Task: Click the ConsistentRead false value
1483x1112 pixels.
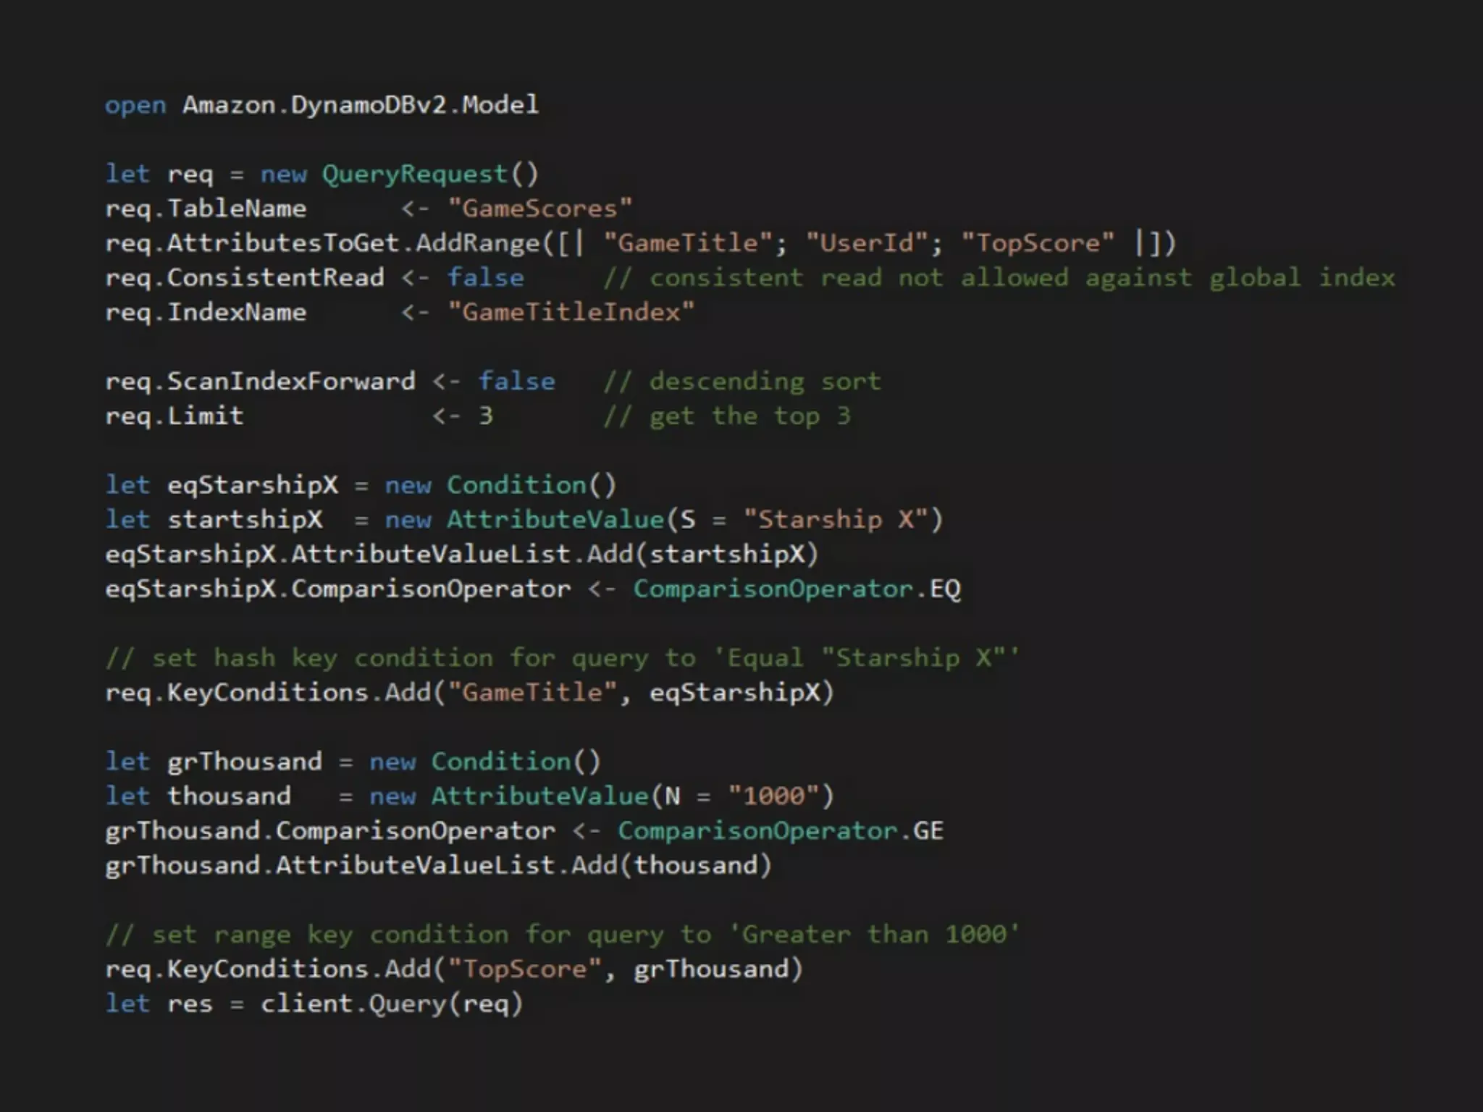Action: (485, 277)
